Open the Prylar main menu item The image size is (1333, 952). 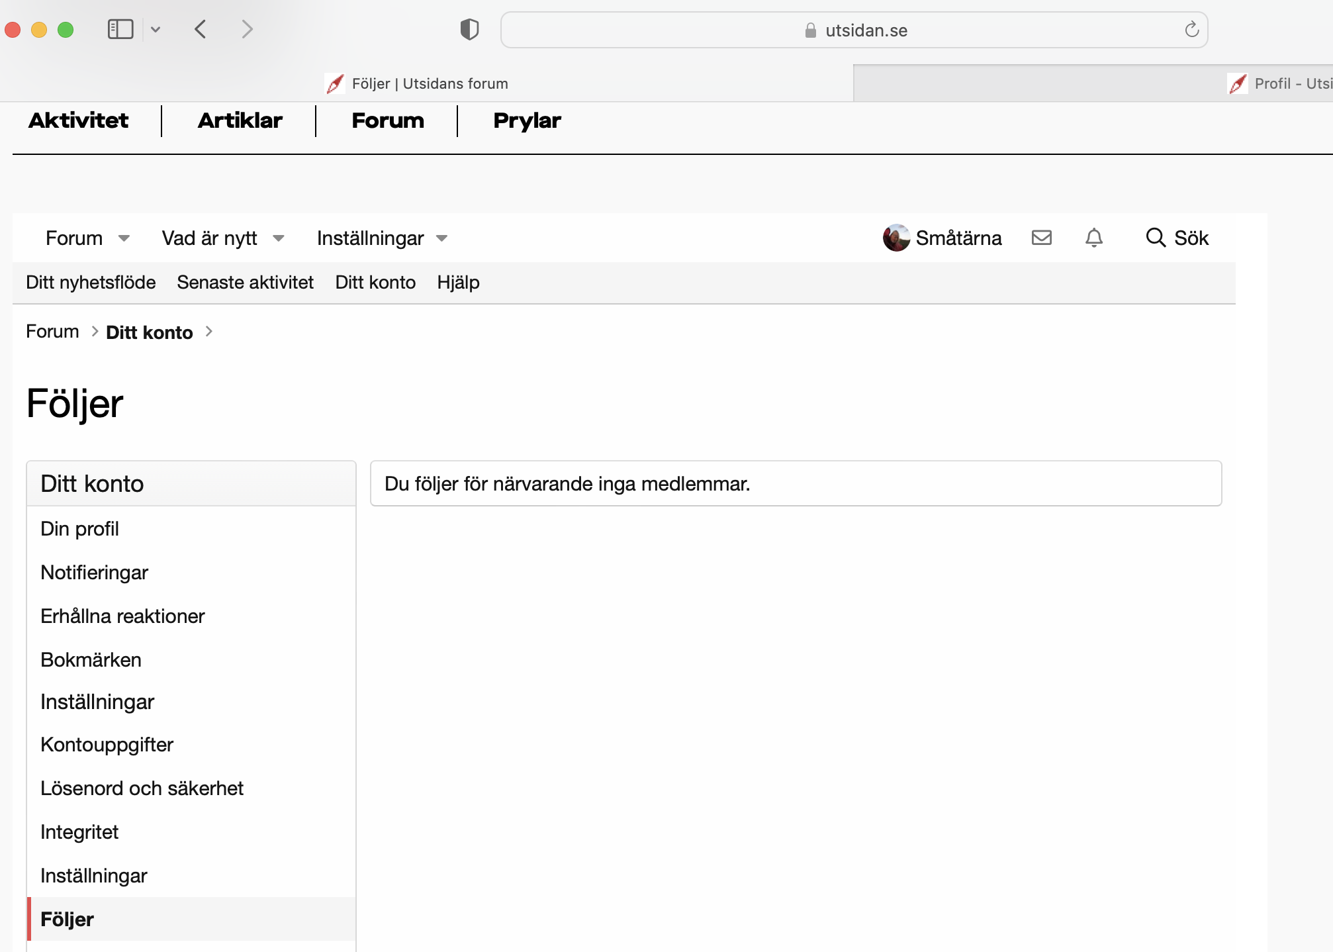pyautogui.click(x=527, y=120)
